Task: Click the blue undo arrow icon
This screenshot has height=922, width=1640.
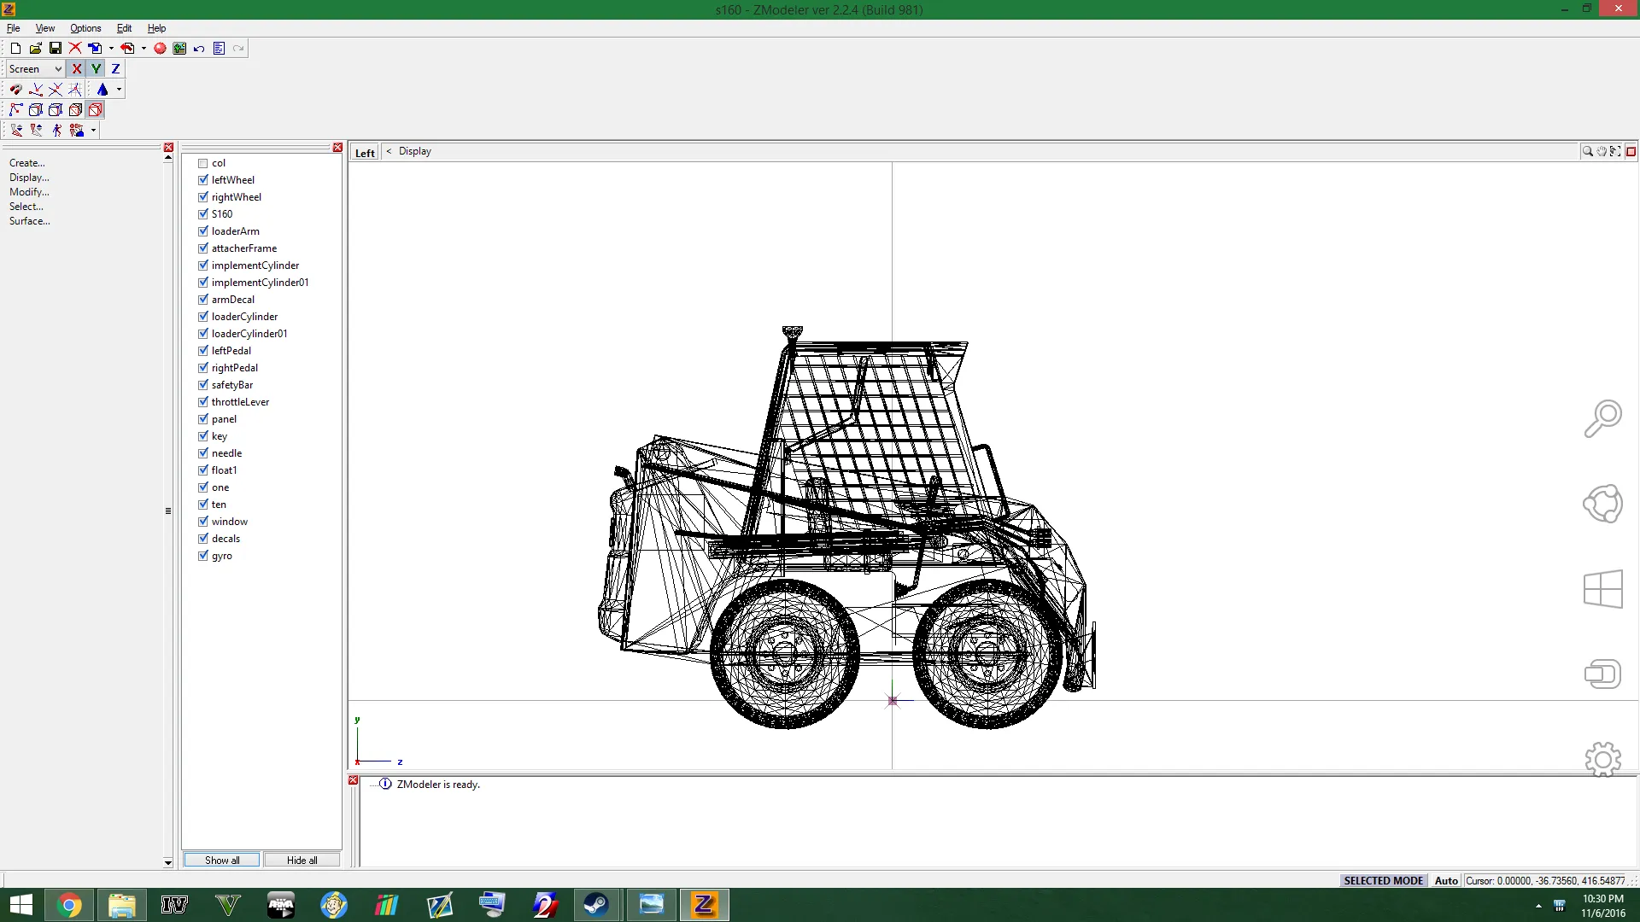Action: coord(199,49)
